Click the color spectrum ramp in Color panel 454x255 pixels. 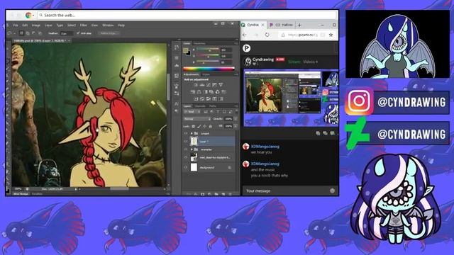(x=209, y=69)
